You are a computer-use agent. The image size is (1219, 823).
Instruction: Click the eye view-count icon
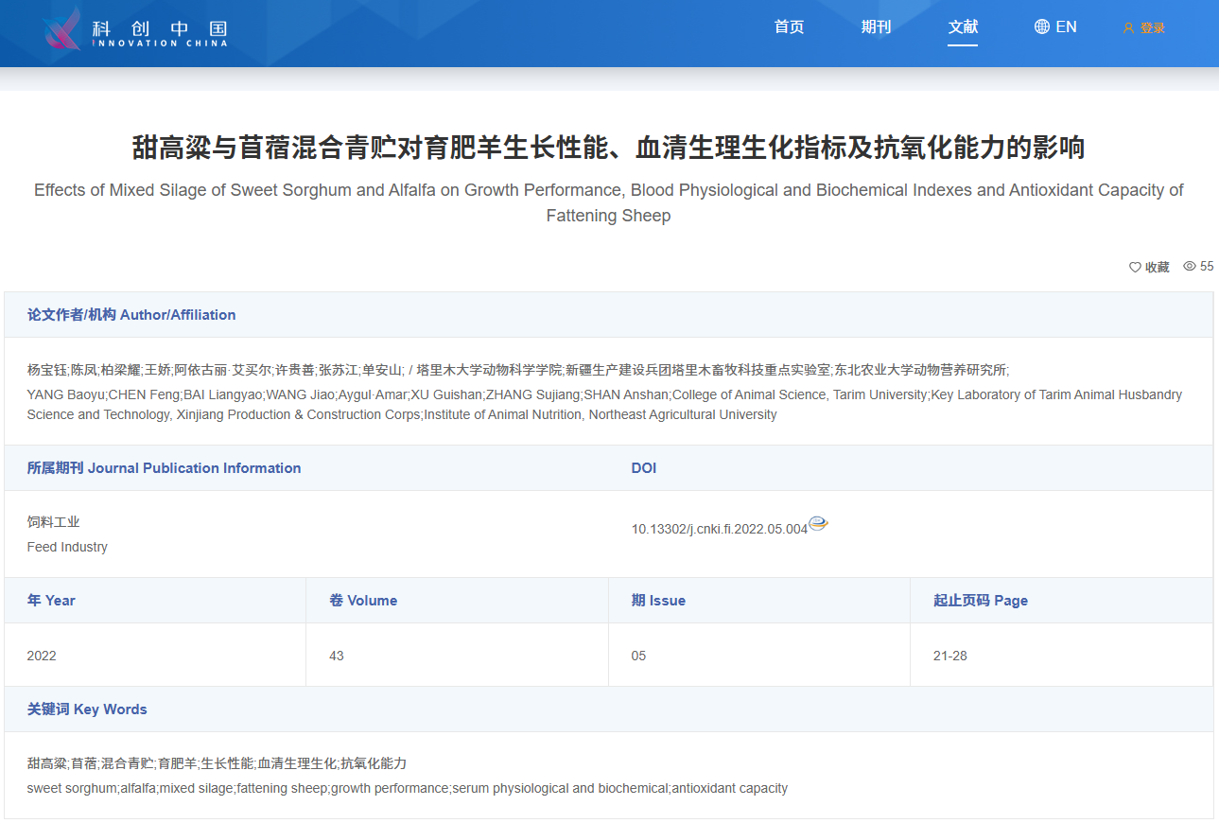[x=1190, y=267]
